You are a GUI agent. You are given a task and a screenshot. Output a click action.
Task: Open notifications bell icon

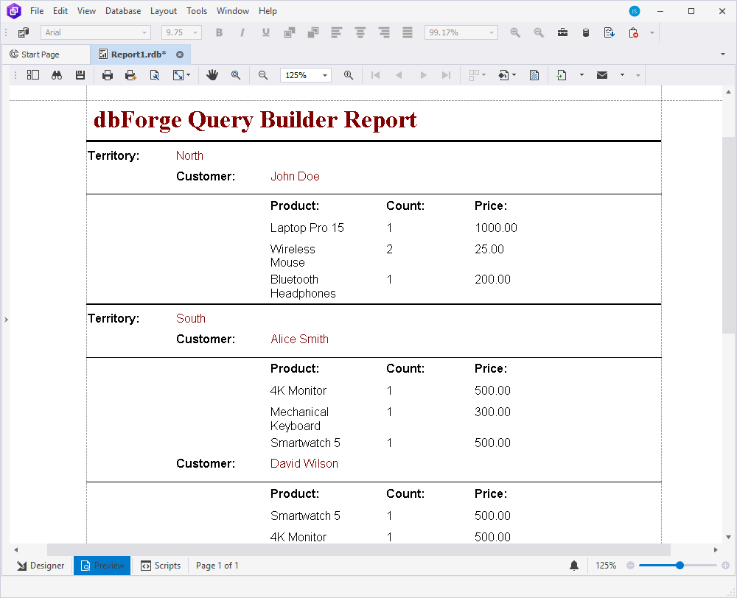coord(574,566)
